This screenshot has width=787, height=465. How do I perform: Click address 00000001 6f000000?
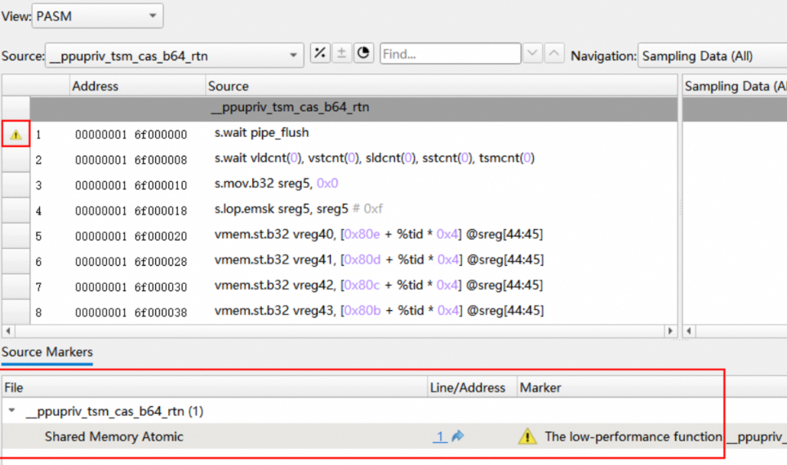131,135
